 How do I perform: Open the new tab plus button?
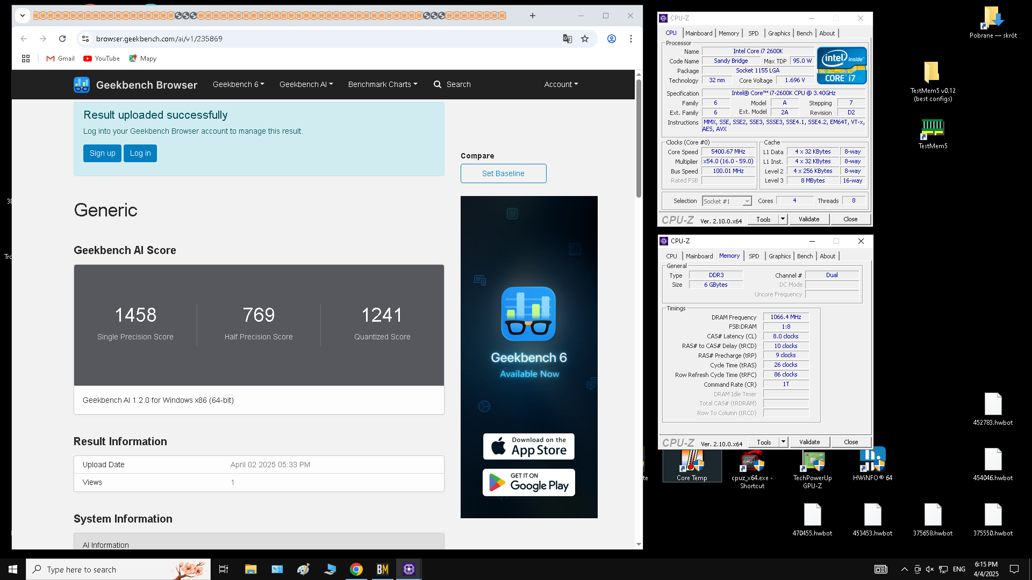(533, 16)
